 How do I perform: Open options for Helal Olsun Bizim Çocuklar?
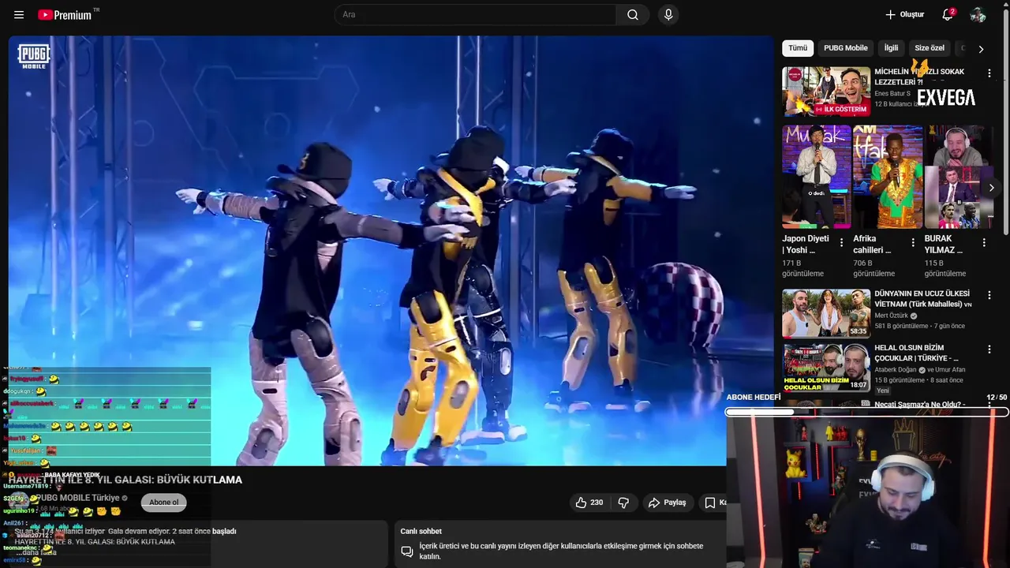coord(989,349)
